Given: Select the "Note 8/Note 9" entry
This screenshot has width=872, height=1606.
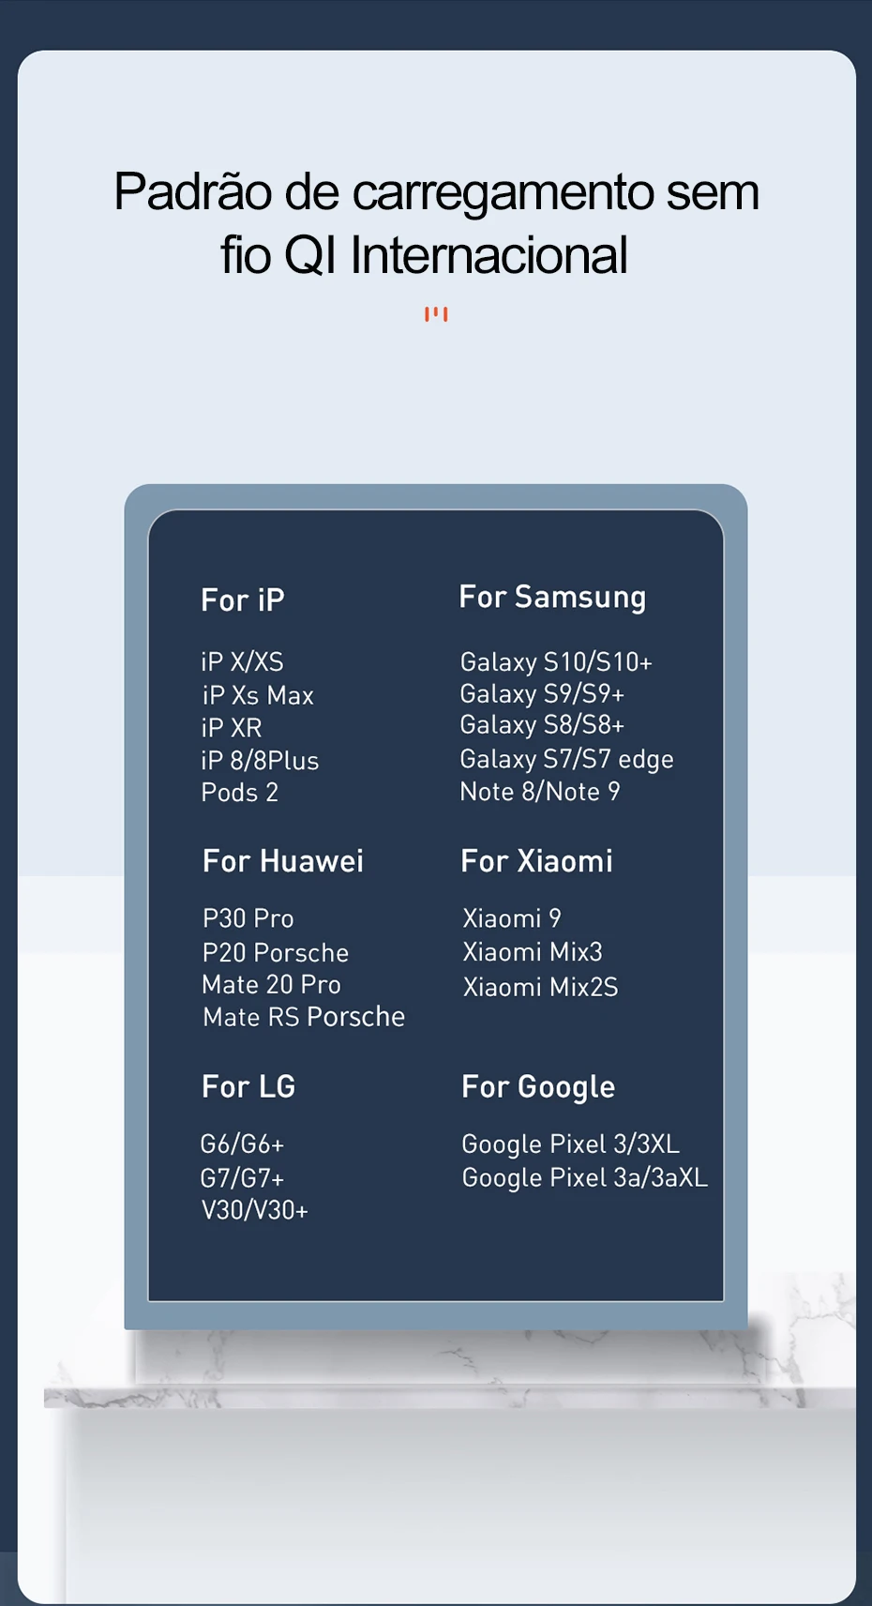Looking at the screenshot, I should coord(540,792).
